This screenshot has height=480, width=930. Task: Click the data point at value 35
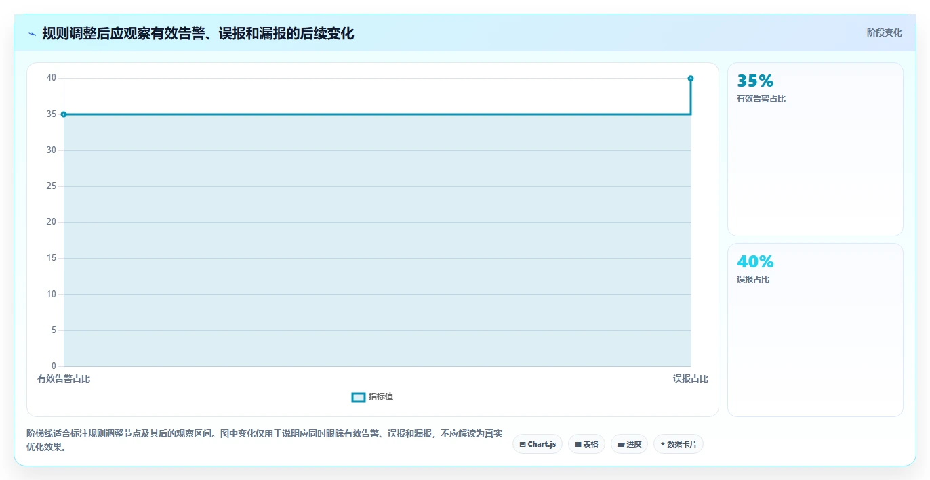64,114
